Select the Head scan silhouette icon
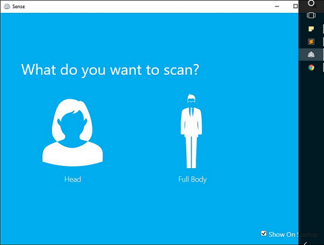The image size is (324, 245). [72, 133]
